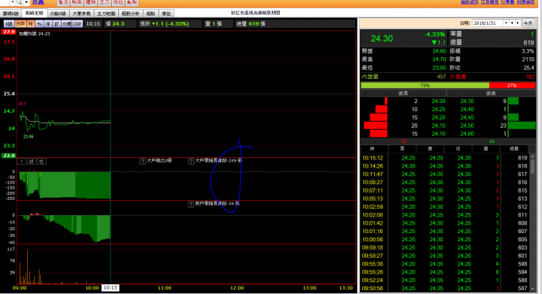Select the 即時走勢 tab
Screen dimensions: 542x294
(34, 14)
